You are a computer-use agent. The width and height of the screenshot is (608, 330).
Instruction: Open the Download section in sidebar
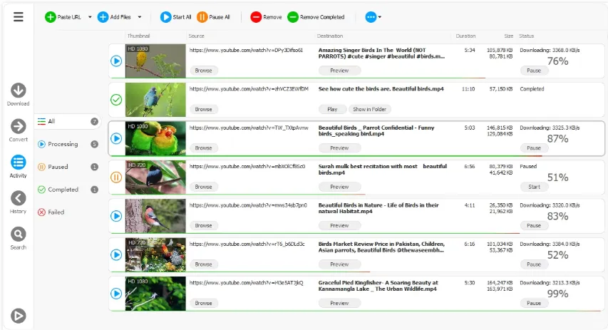(x=19, y=95)
